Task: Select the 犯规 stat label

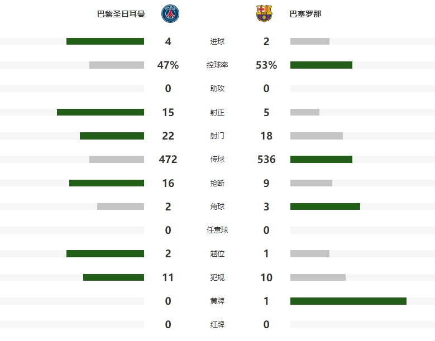Action: (217, 277)
